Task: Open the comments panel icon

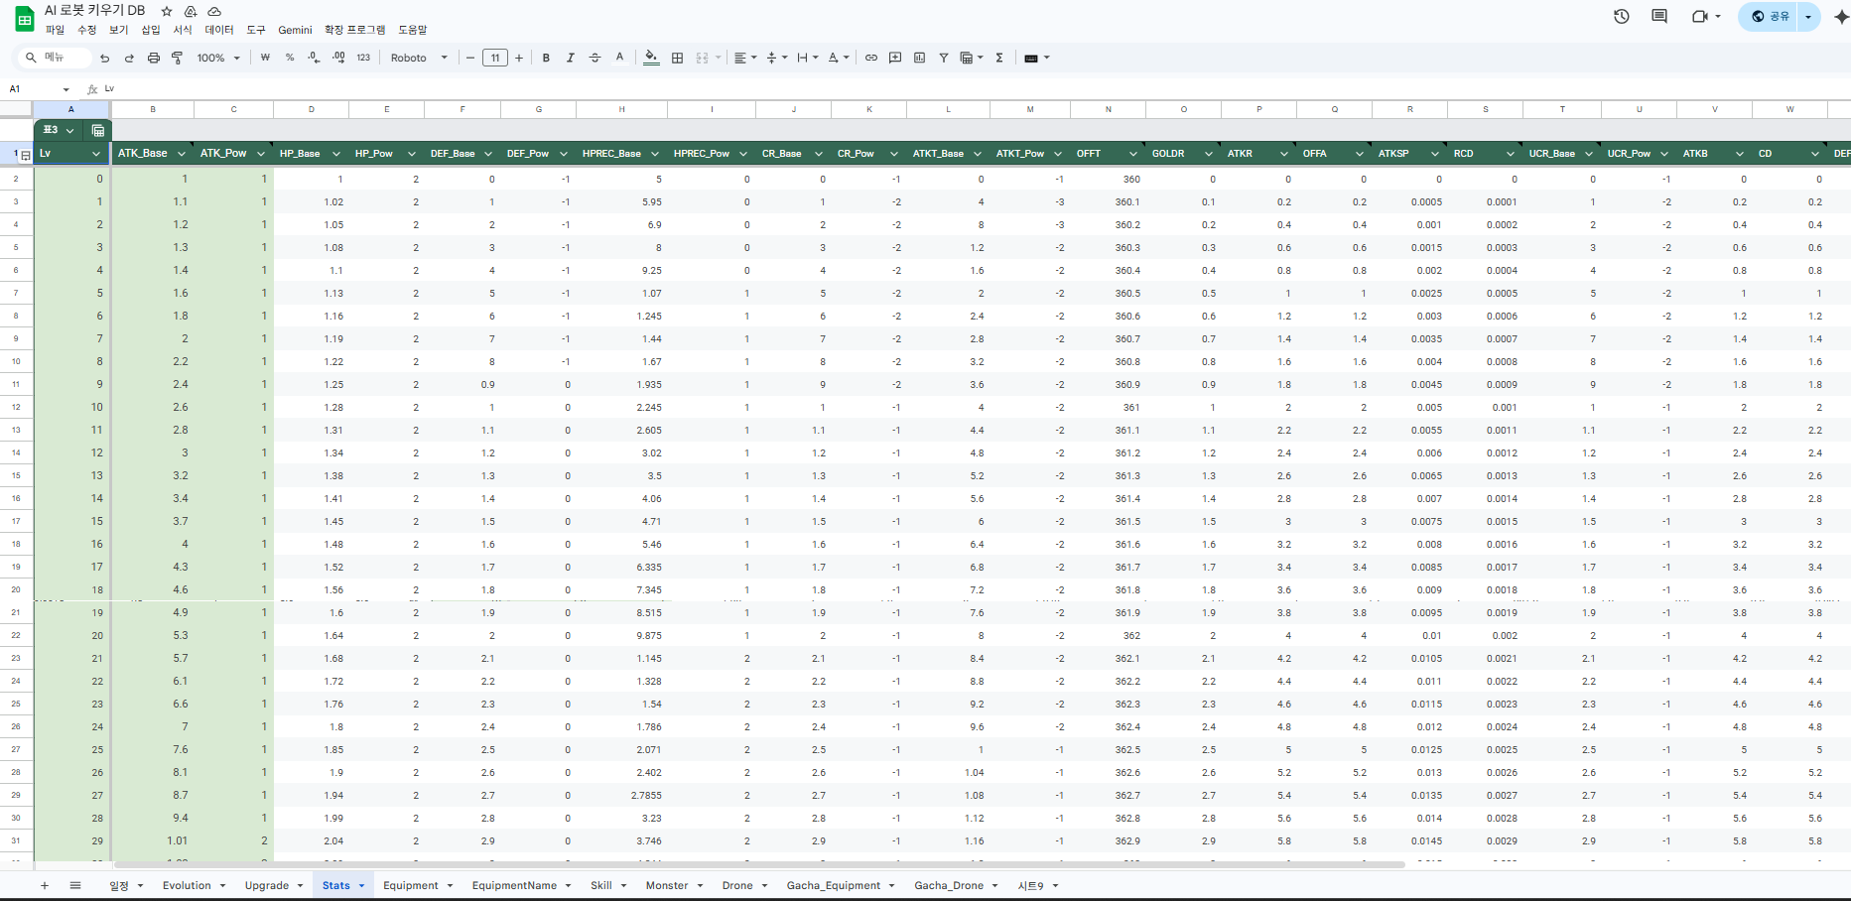Action: point(1659,16)
